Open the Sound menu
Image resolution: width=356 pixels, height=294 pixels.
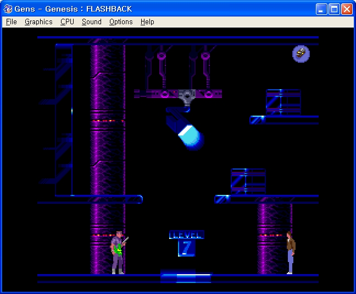(x=92, y=21)
